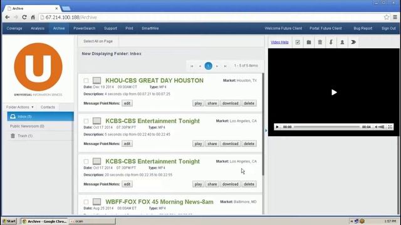Screen dimensions: 401x225
Task: Click the video seek progress bar
Action: [x=326, y=127]
